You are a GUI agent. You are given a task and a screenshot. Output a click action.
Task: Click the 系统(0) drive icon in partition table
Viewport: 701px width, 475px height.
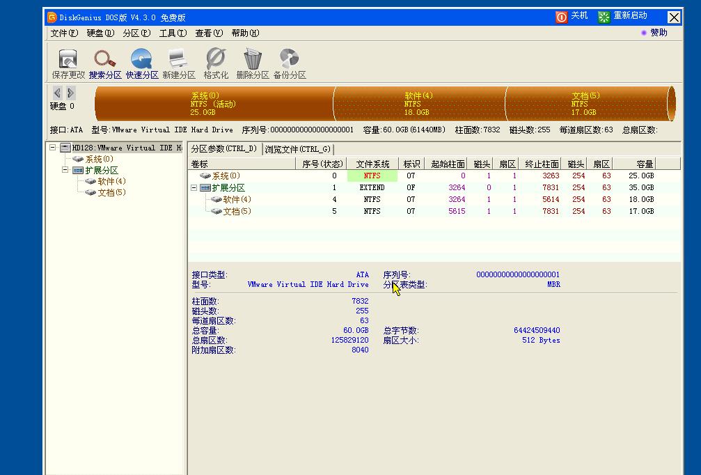(205, 176)
